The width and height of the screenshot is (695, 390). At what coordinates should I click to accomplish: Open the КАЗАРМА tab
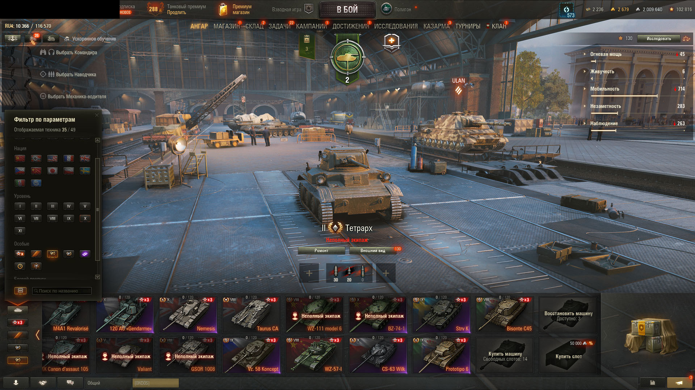click(437, 26)
